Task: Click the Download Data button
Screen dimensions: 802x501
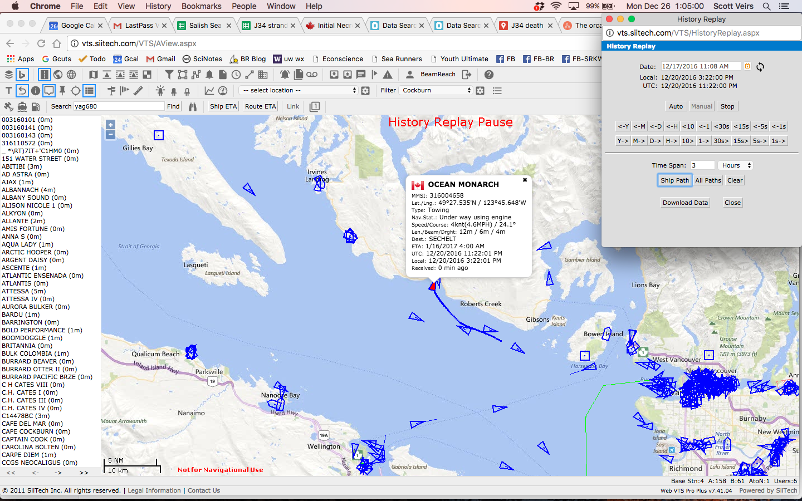Action: click(685, 203)
